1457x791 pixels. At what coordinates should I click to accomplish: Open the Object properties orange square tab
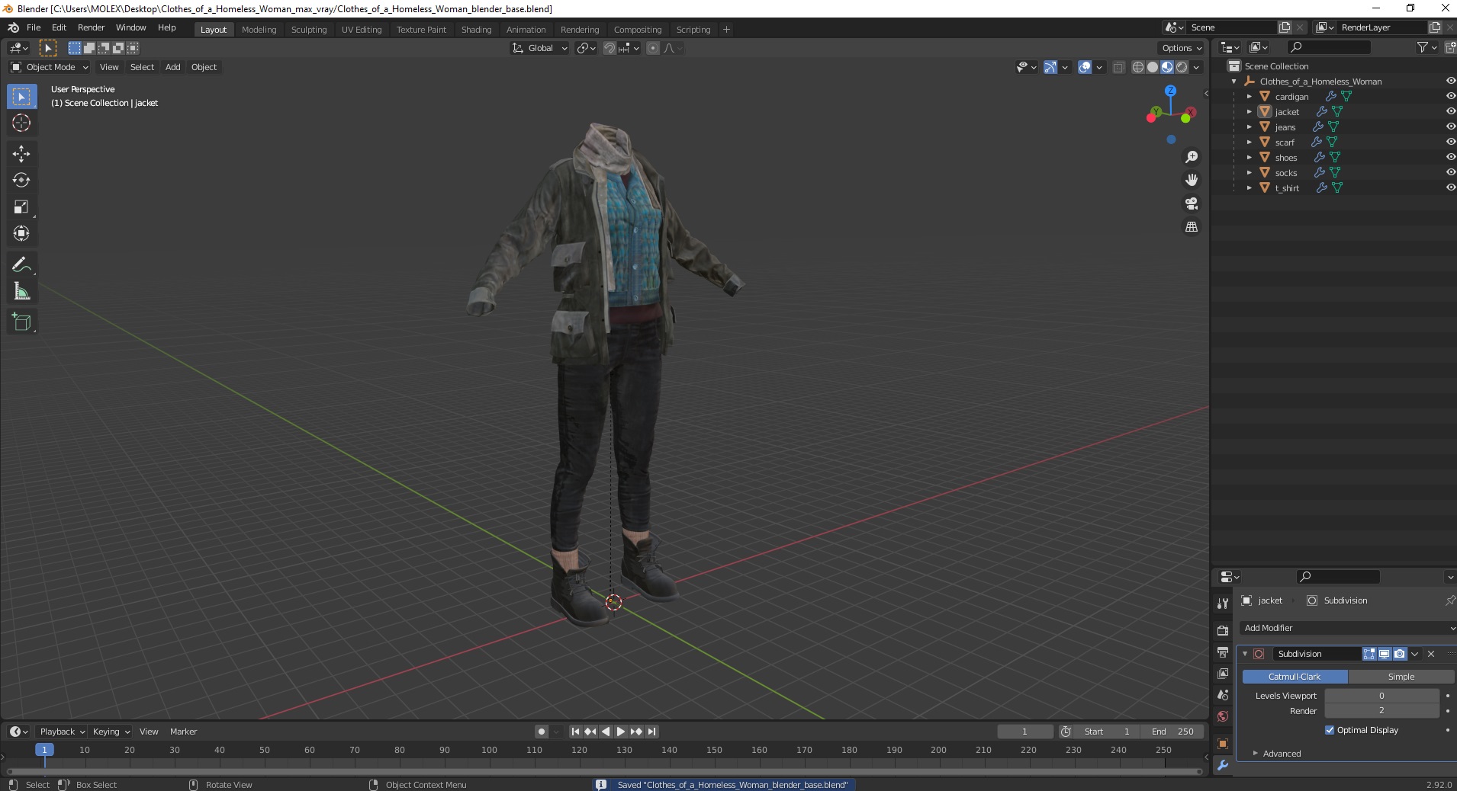1223,744
